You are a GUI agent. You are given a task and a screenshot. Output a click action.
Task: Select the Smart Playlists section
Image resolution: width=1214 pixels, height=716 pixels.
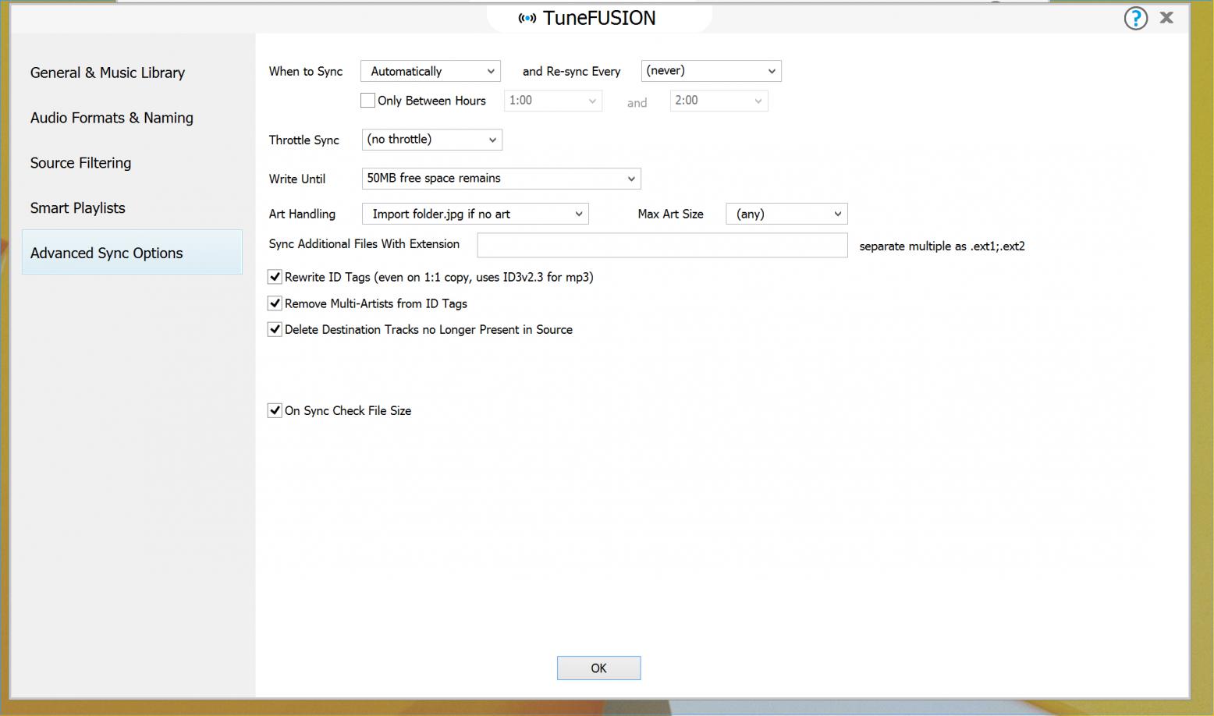click(78, 208)
